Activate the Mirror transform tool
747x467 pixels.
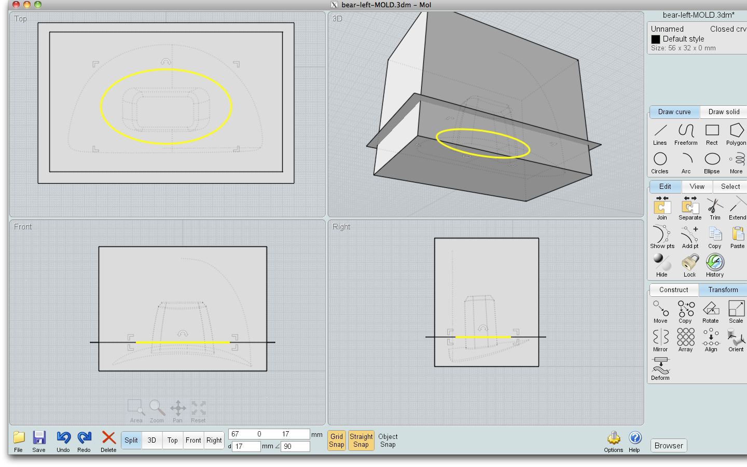pyautogui.click(x=660, y=340)
